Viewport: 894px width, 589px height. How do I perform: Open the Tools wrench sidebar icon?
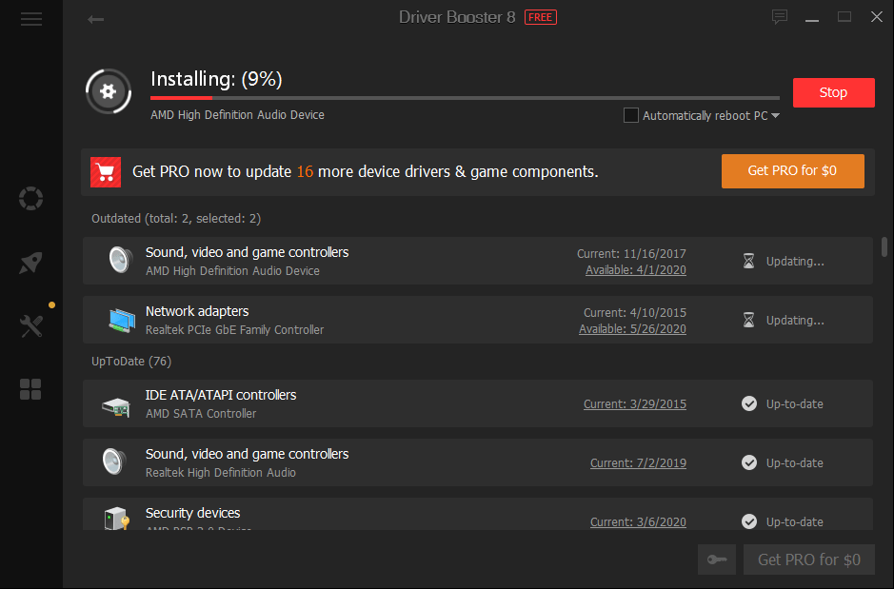[31, 326]
